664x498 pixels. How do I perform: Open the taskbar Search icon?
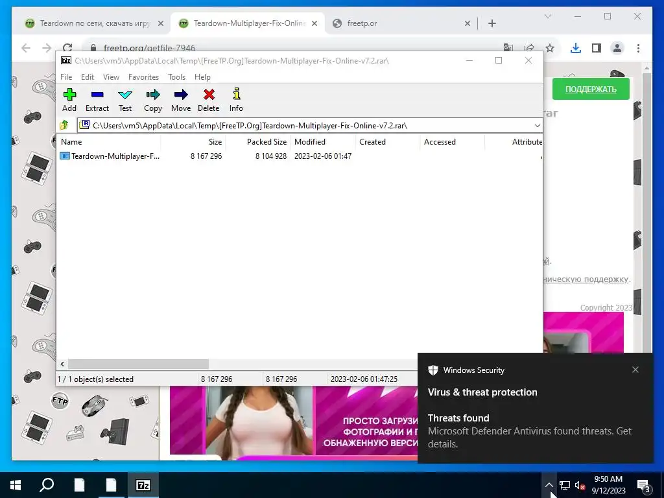tap(47, 485)
